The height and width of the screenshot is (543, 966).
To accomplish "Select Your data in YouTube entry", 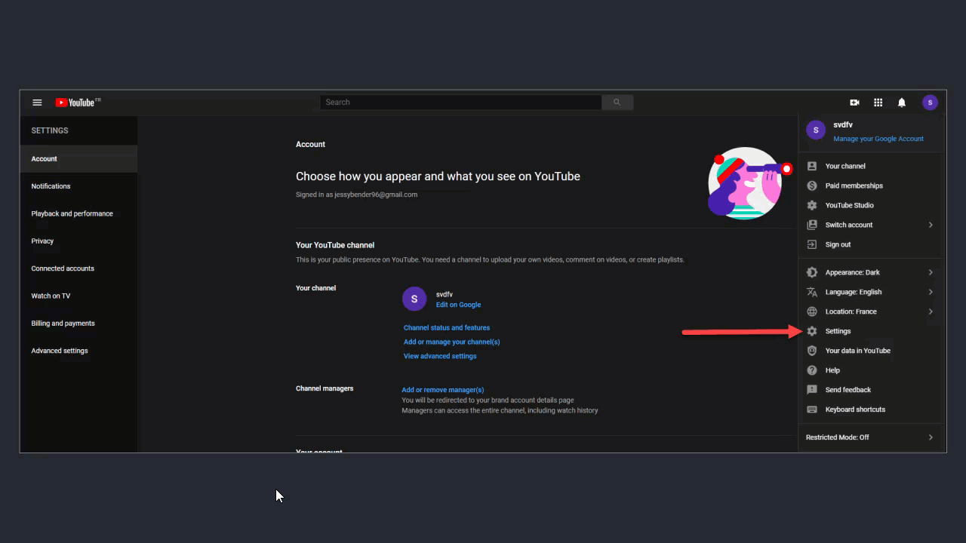I will click(x=872, y=351).
